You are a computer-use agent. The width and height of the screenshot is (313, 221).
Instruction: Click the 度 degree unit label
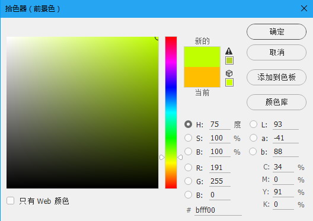(237, 124)
